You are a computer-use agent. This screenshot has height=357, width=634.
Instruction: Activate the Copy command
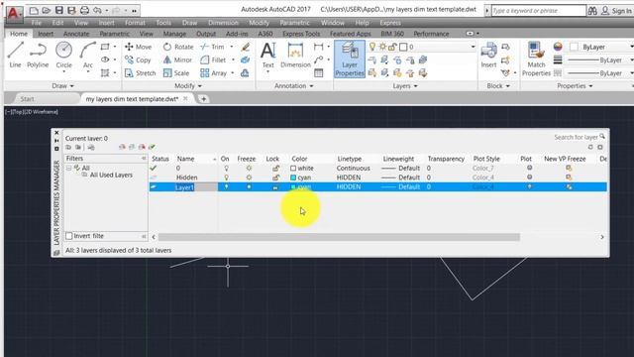point(138,59)
